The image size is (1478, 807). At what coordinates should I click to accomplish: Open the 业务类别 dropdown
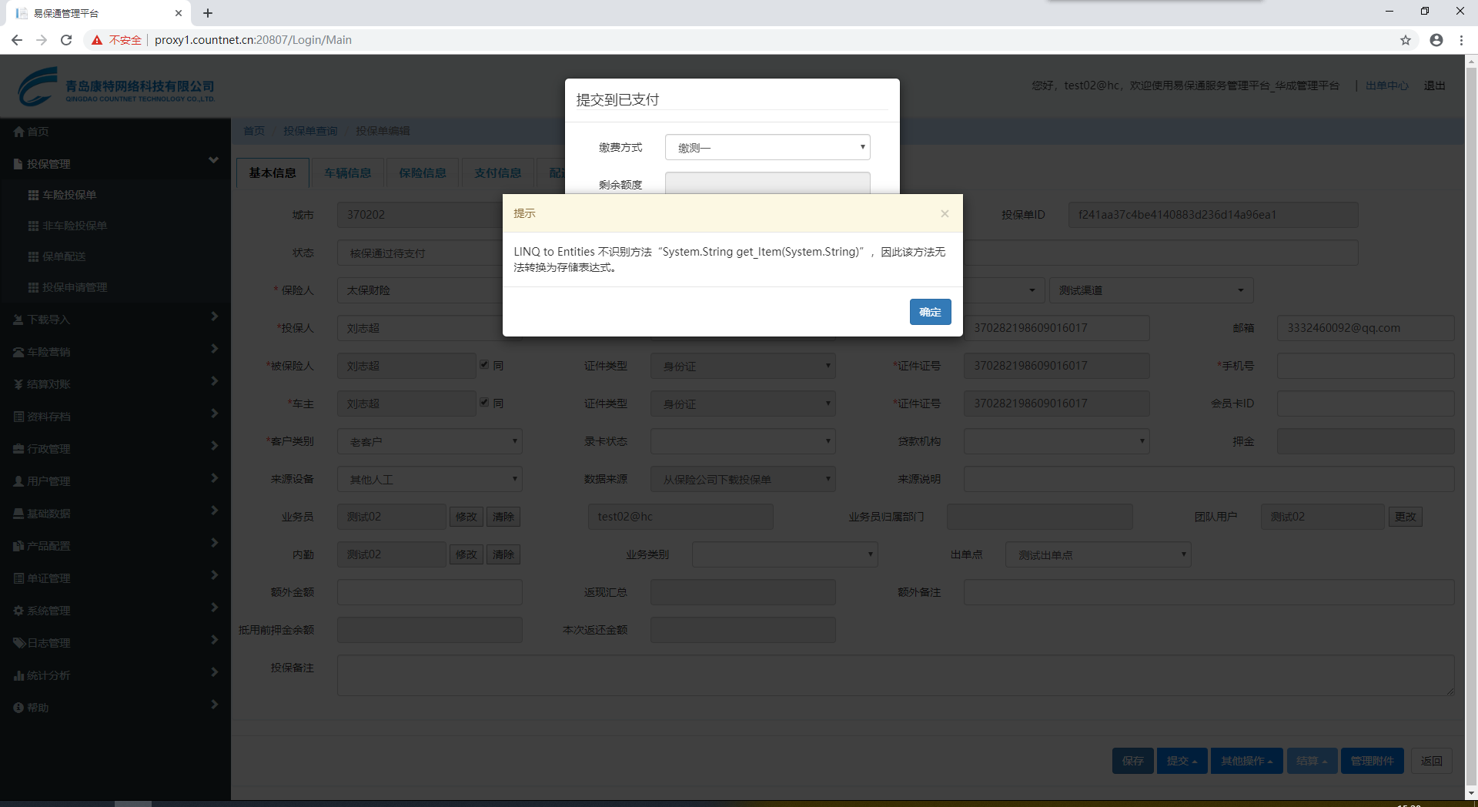click(784, 554)
